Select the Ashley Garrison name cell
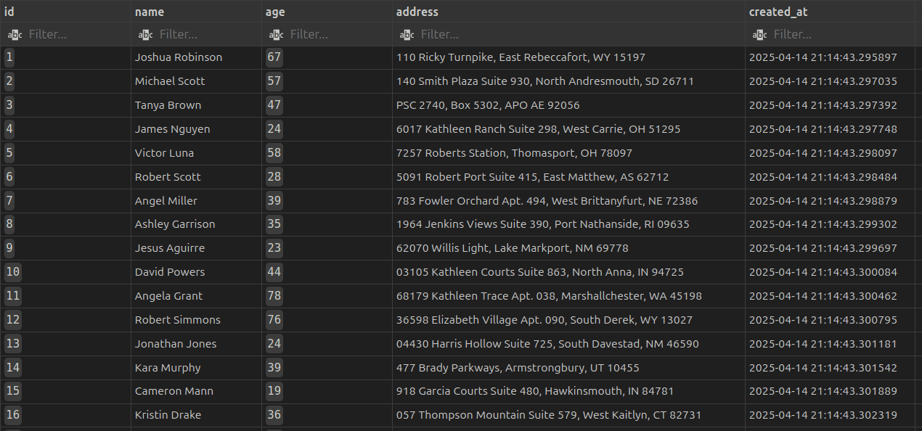Image resolution: width=922 pixels, height=431 pixels. point(175,224)
